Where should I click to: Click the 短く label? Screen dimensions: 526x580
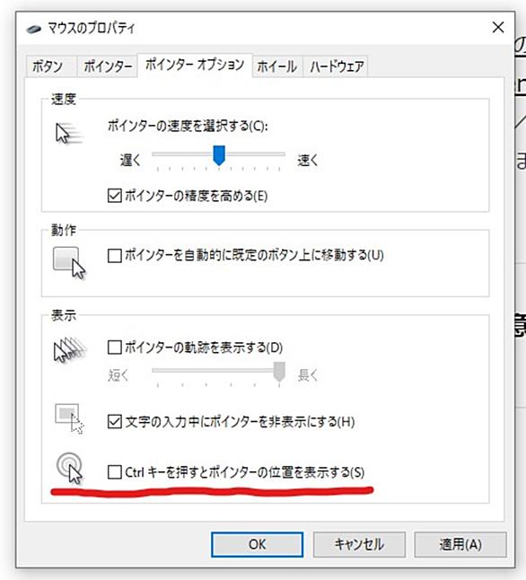(x=118, y=375)
